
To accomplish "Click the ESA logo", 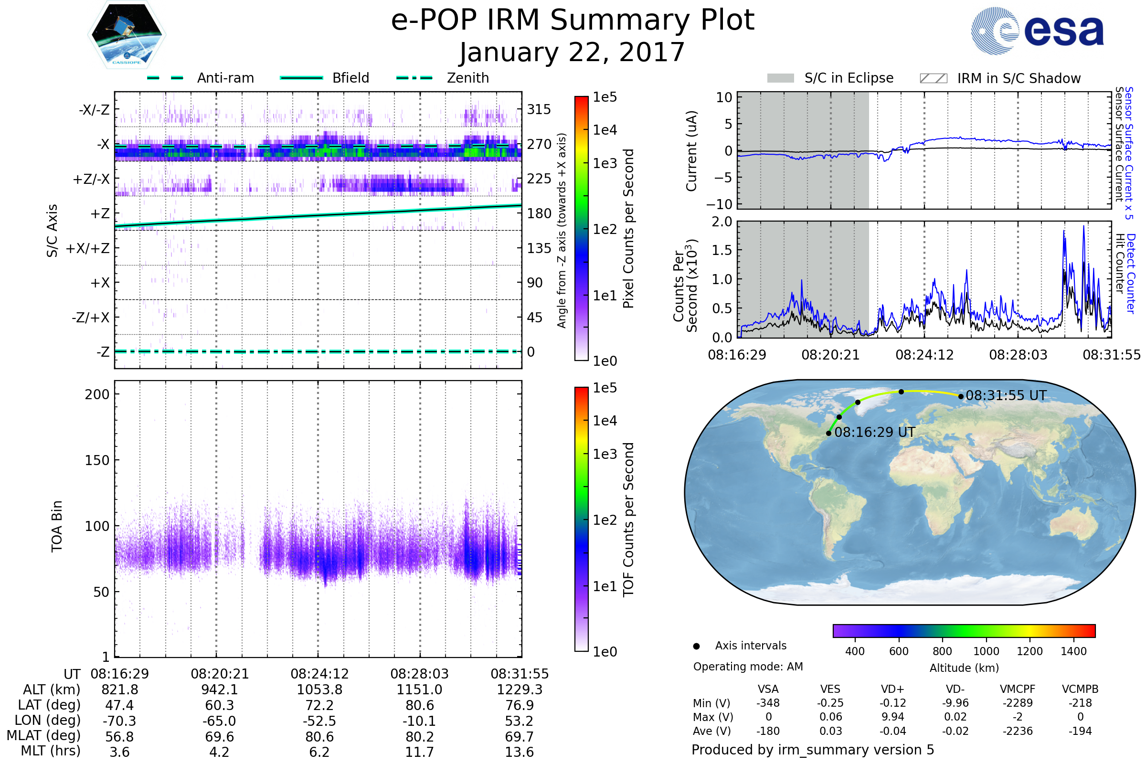I will click(1037, 31).
